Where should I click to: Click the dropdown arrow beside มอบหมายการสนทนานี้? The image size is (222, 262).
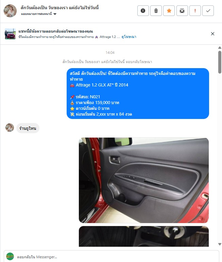55,14
